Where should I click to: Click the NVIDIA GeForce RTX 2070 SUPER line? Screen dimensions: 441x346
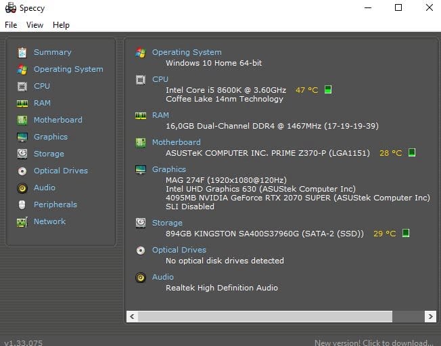(x=298, y=198)
